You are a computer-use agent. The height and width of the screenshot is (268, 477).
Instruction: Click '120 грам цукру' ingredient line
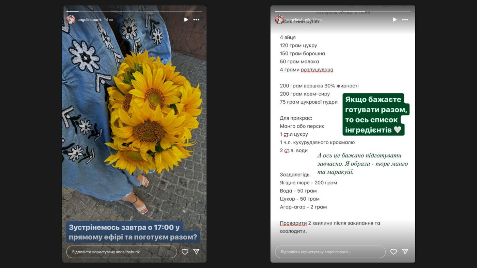pyautogui.click(x=298, y=46)
